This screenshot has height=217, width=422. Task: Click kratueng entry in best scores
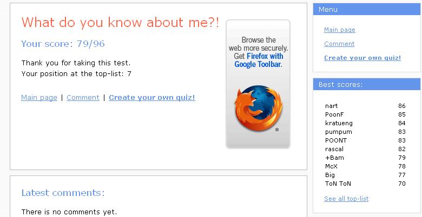coord(365,123)
